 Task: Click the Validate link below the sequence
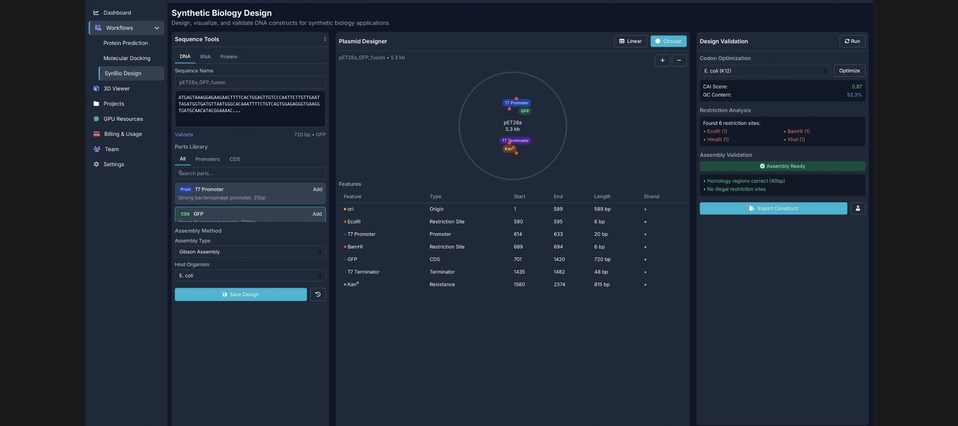(184, 134)
